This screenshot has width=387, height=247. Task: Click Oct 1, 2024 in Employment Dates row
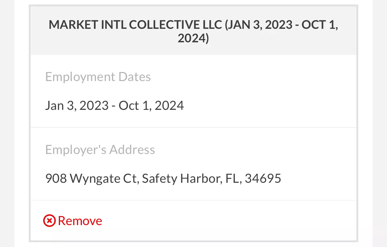pyautogui.click(x=151, y=106)
